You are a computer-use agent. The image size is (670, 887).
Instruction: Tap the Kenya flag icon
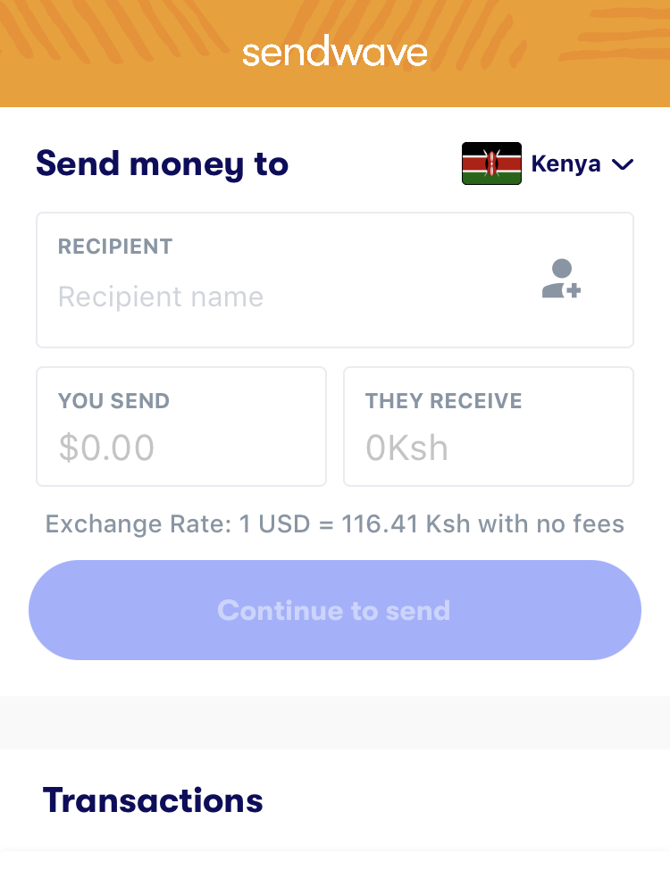pos(491,163)
